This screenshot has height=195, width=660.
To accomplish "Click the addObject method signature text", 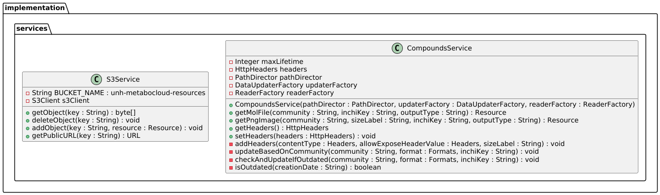I will [x=117, y=128].
